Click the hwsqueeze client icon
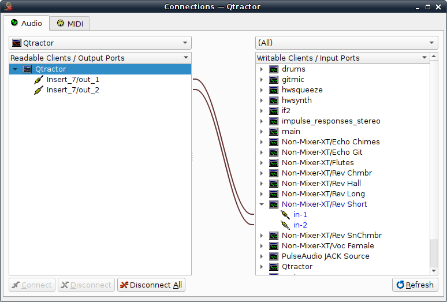The width and height of the screenshot is (447, 302). pyautogui.click(x=274, y=90)
